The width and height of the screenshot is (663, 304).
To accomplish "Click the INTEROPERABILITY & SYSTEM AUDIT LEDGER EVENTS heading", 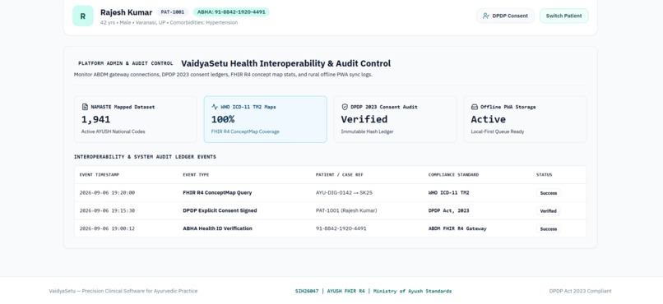I will coord(145,157).
